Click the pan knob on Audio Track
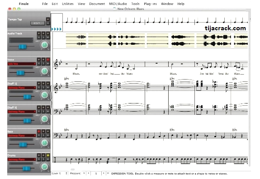The width and height of the screenshot is (260, 179). pos(44,45)
